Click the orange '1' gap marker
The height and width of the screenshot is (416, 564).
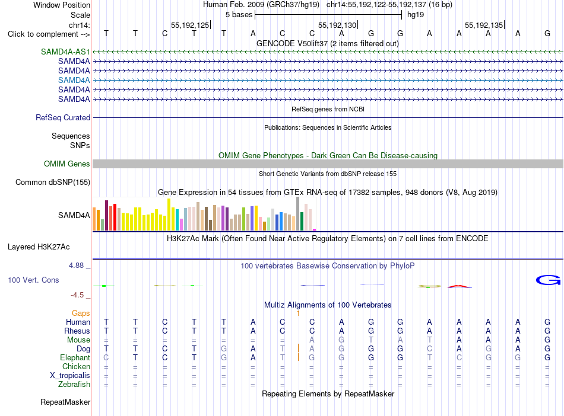click(x=298, y=313)
